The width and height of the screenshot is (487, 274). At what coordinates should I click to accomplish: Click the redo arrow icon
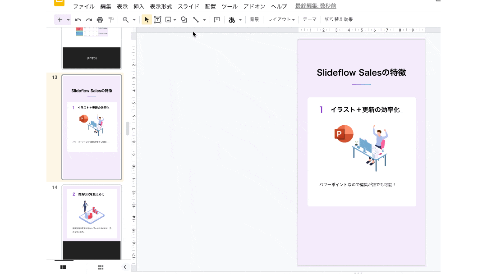[x=89, y=20]
